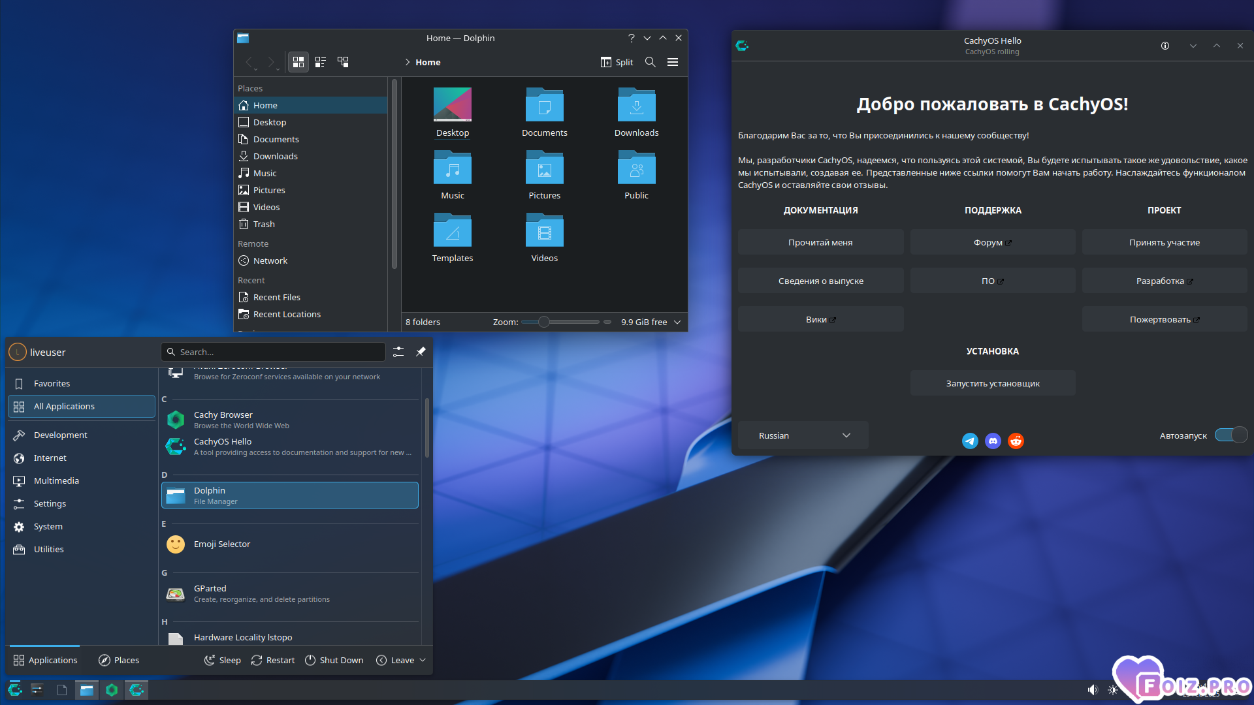
Task: Switch Dolphin to Compact view mode
Action: [321, 62]
